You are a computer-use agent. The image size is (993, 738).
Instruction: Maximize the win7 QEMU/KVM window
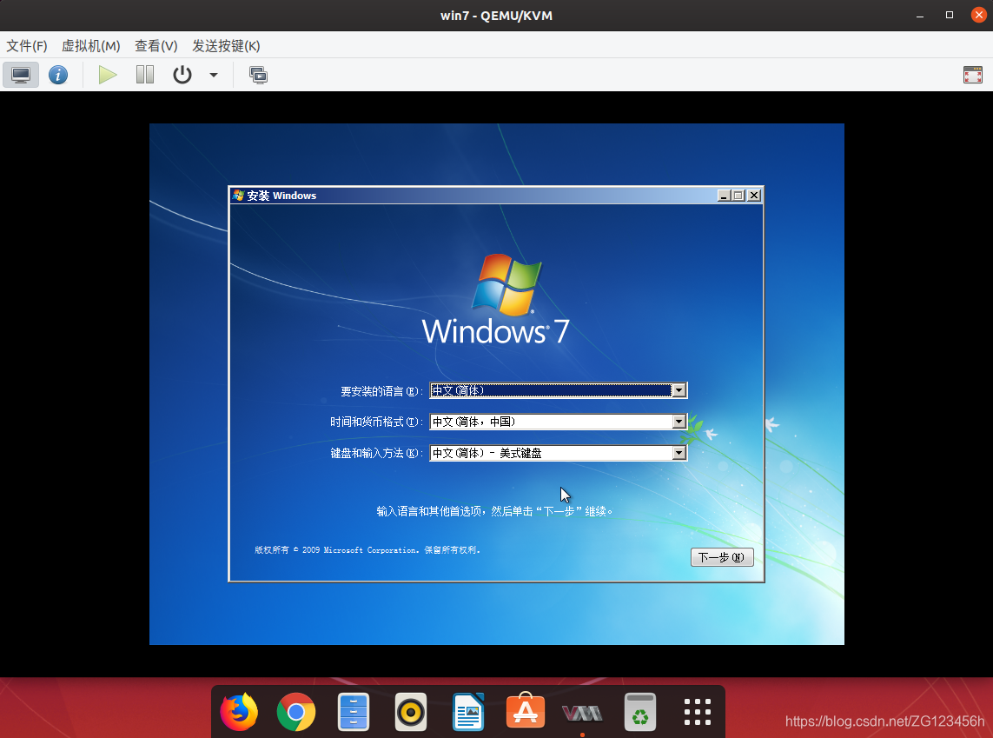[950, 15]
